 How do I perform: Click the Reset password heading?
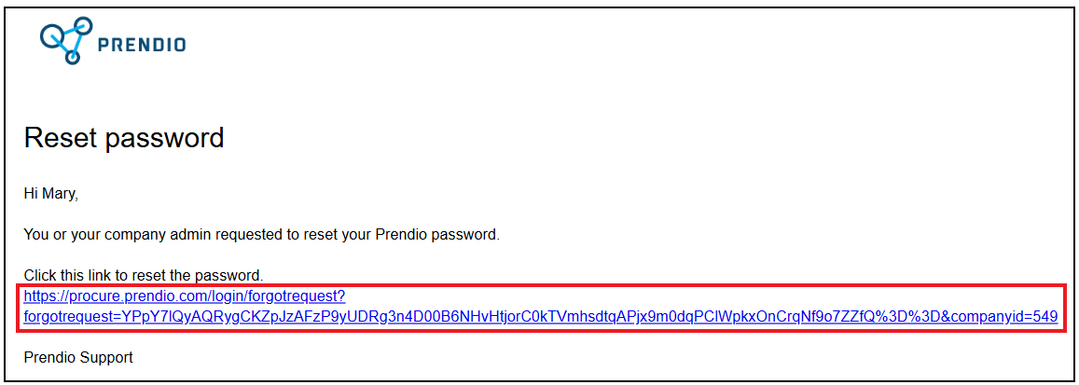124,138
